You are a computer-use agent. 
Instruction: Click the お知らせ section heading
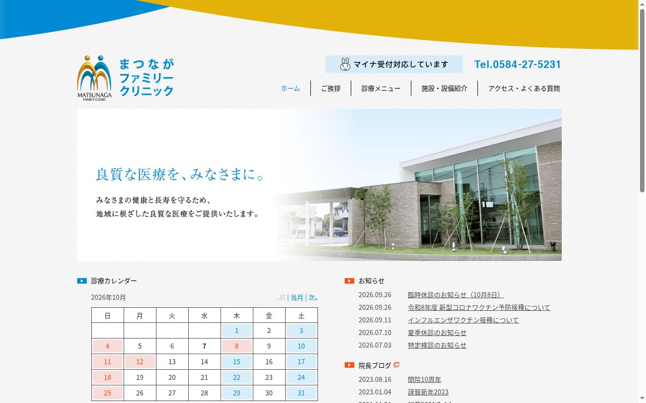371,281
